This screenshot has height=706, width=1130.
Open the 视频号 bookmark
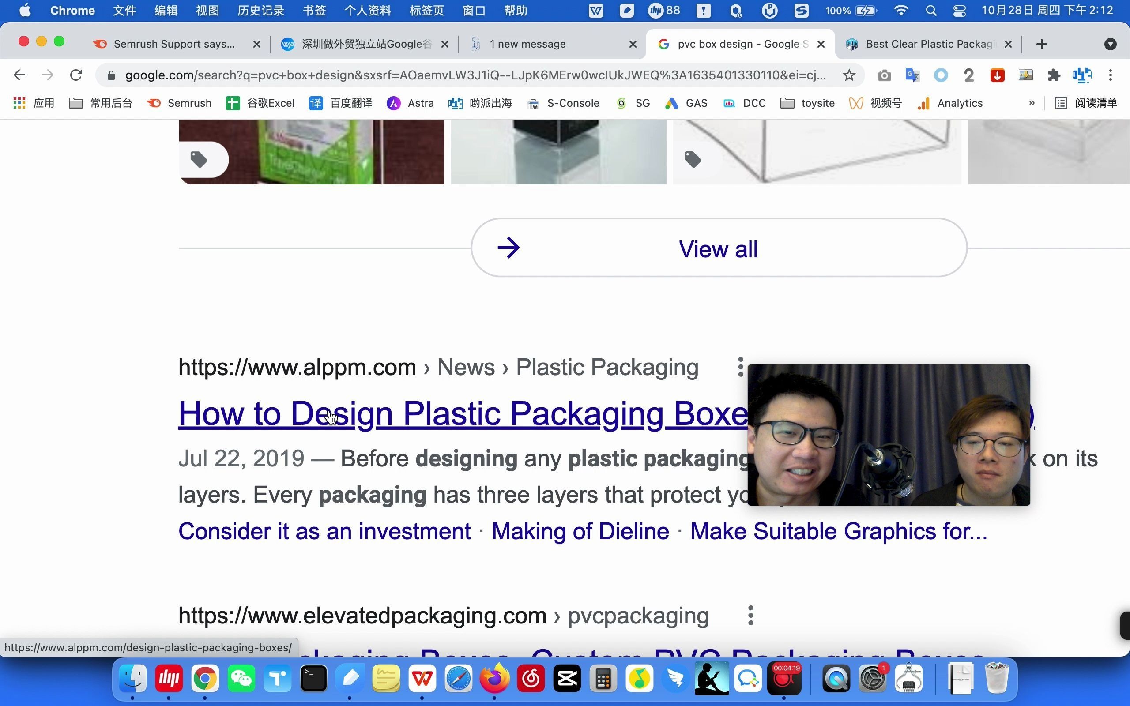tap(875, 103)
